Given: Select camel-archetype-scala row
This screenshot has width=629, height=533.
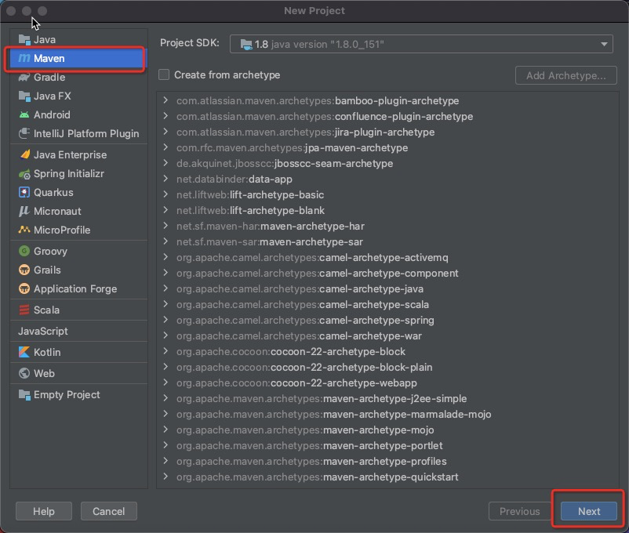Looking at the screenshot, I should pyautogui.click(x=387, y=304).
